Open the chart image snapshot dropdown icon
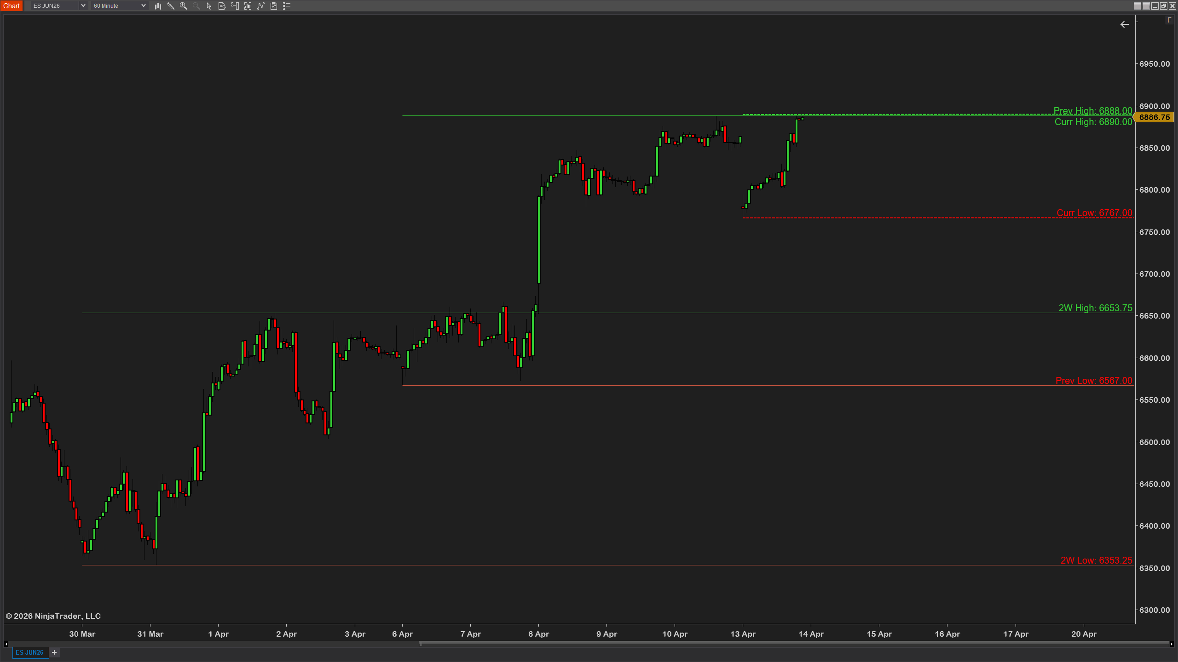The height and width of the screenshot is (662, 1178). tap(274, 6)
